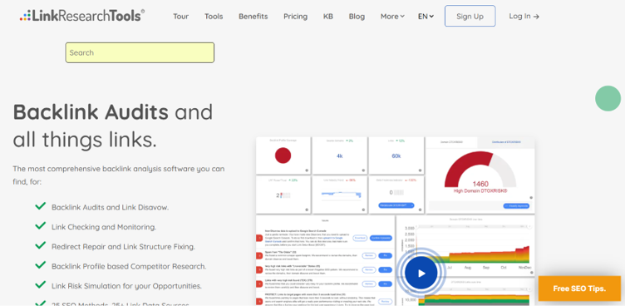The image size is (625, 306).
Task: Click Link Risk Simulation for your Opportunities
Action: tap(126, 286)
